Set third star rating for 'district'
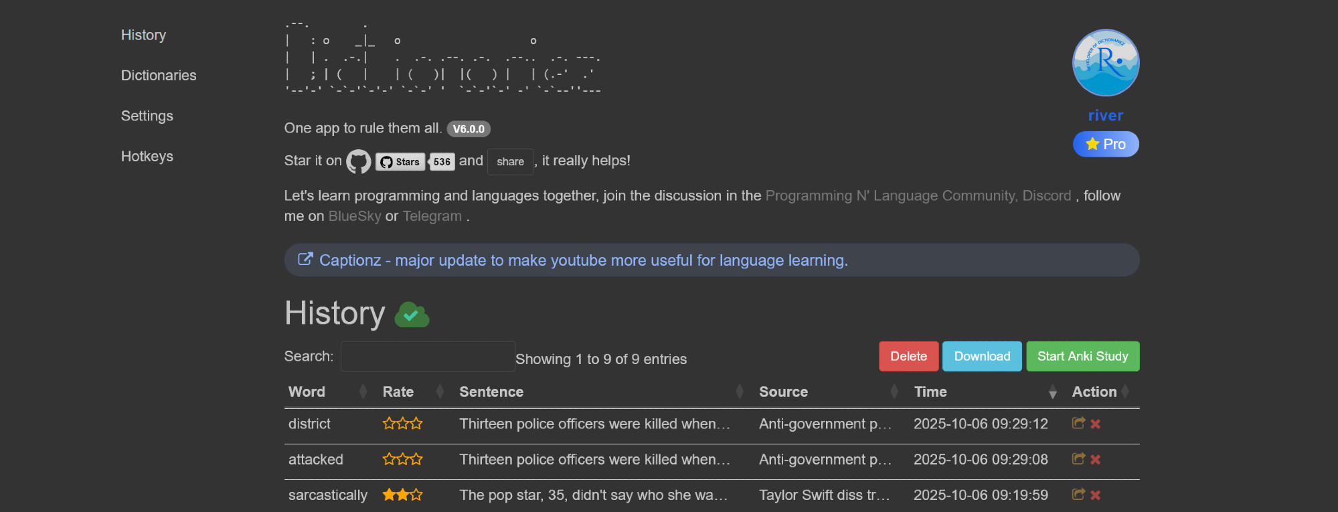Viewport: 1338px width, 512px height. 416,424
